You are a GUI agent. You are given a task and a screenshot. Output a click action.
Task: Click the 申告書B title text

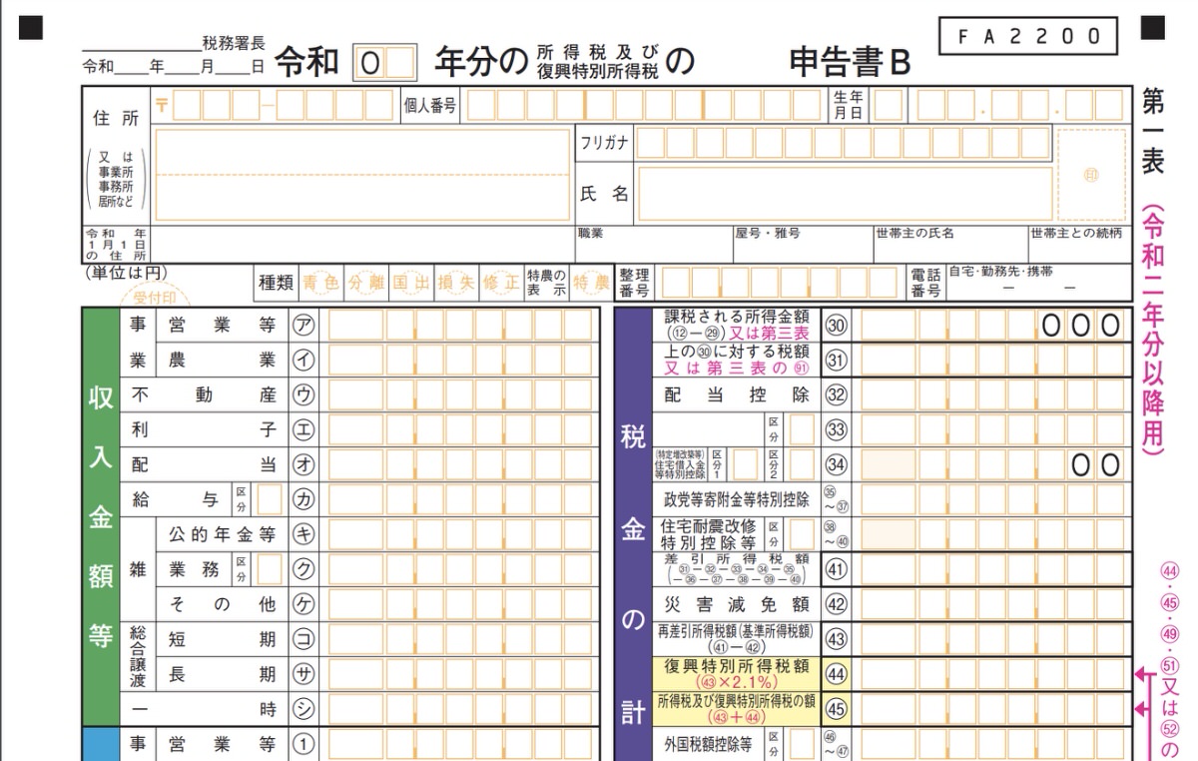[850, 63]
